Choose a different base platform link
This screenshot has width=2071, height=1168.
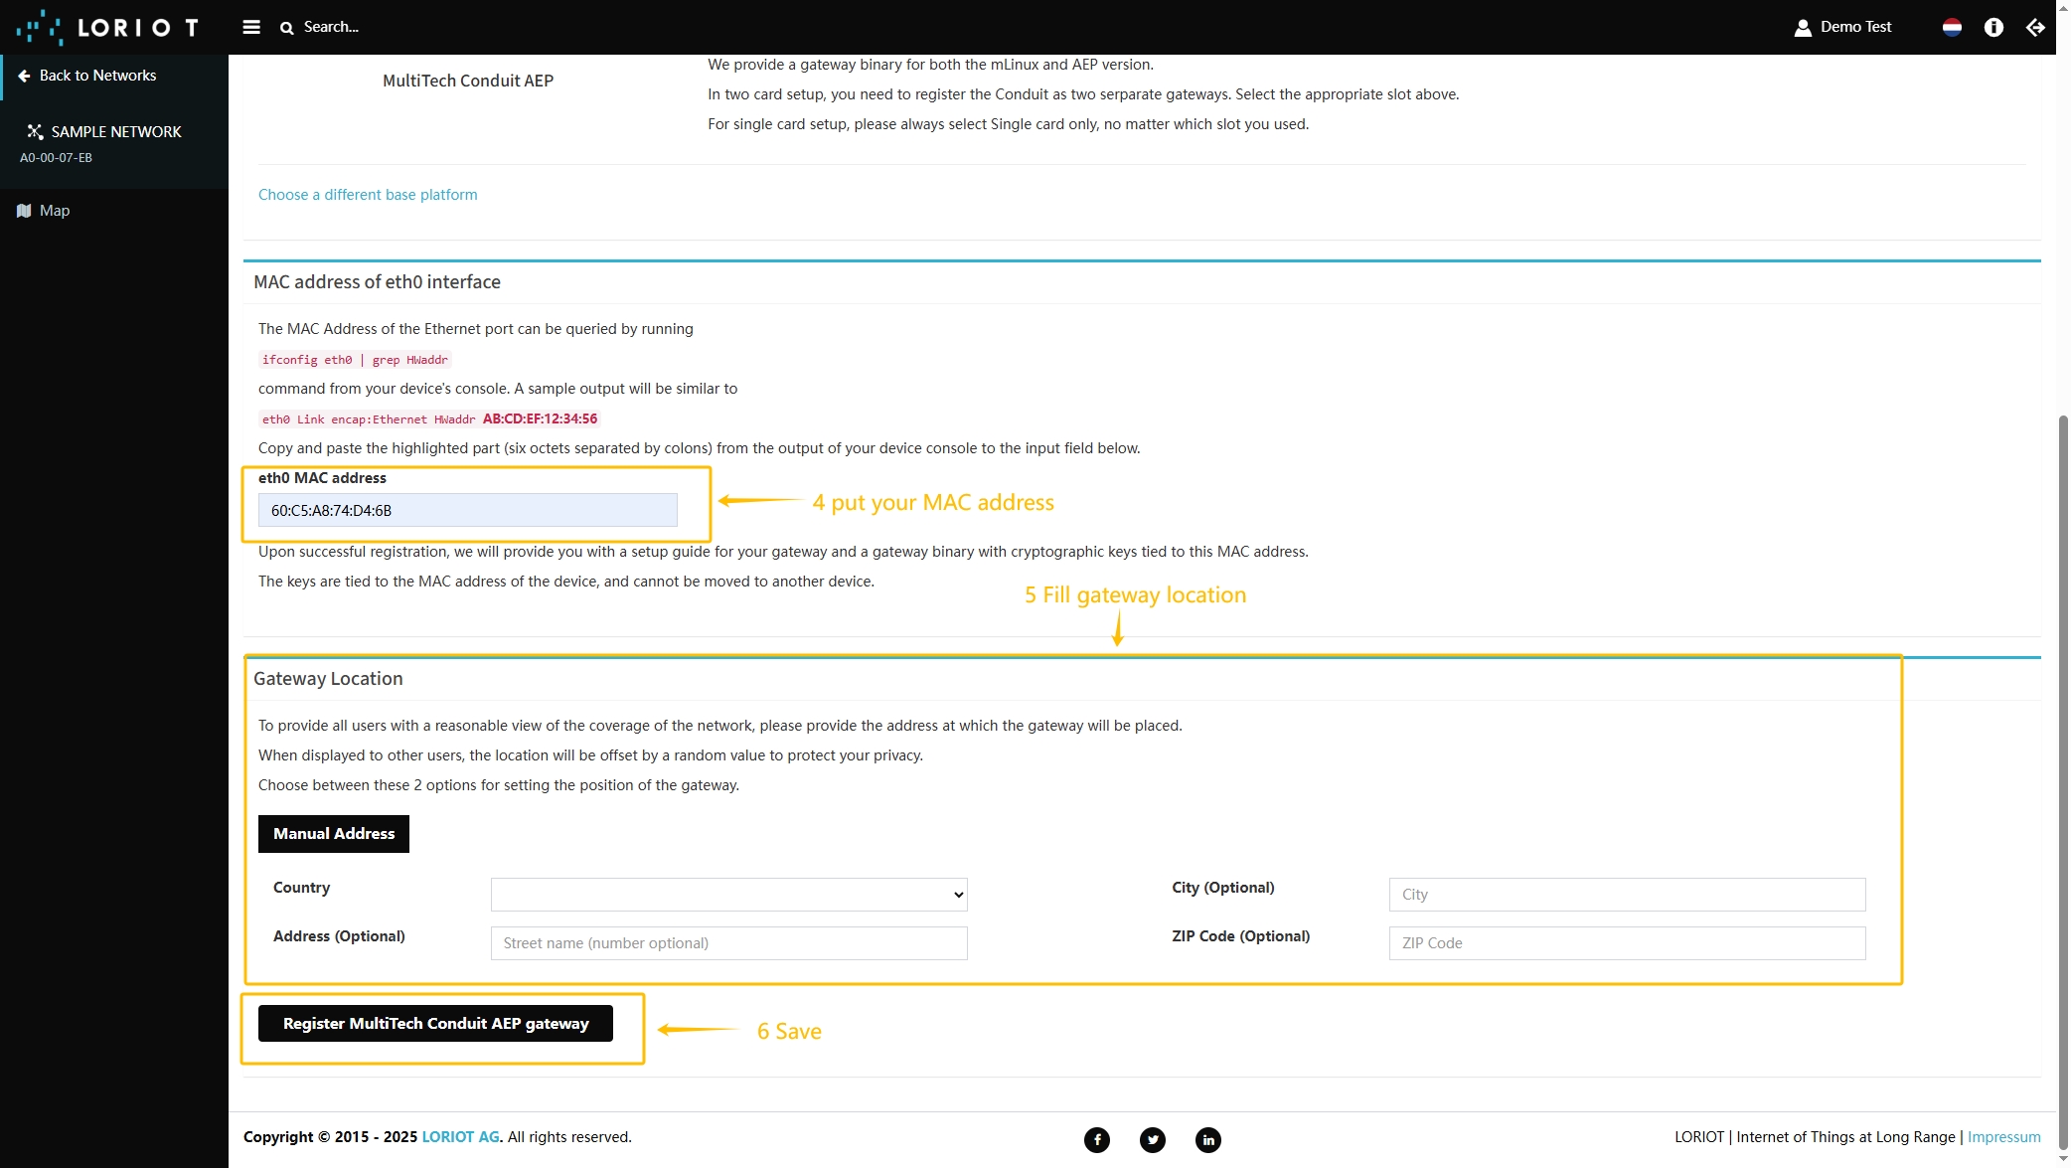(368, 195)
